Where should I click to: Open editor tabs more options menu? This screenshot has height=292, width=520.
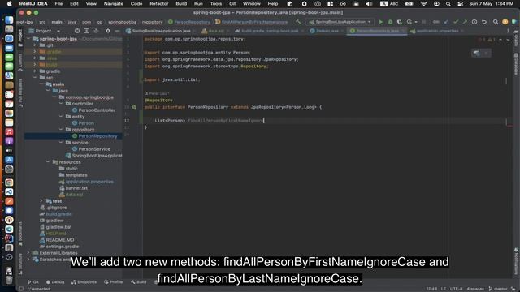508,31
